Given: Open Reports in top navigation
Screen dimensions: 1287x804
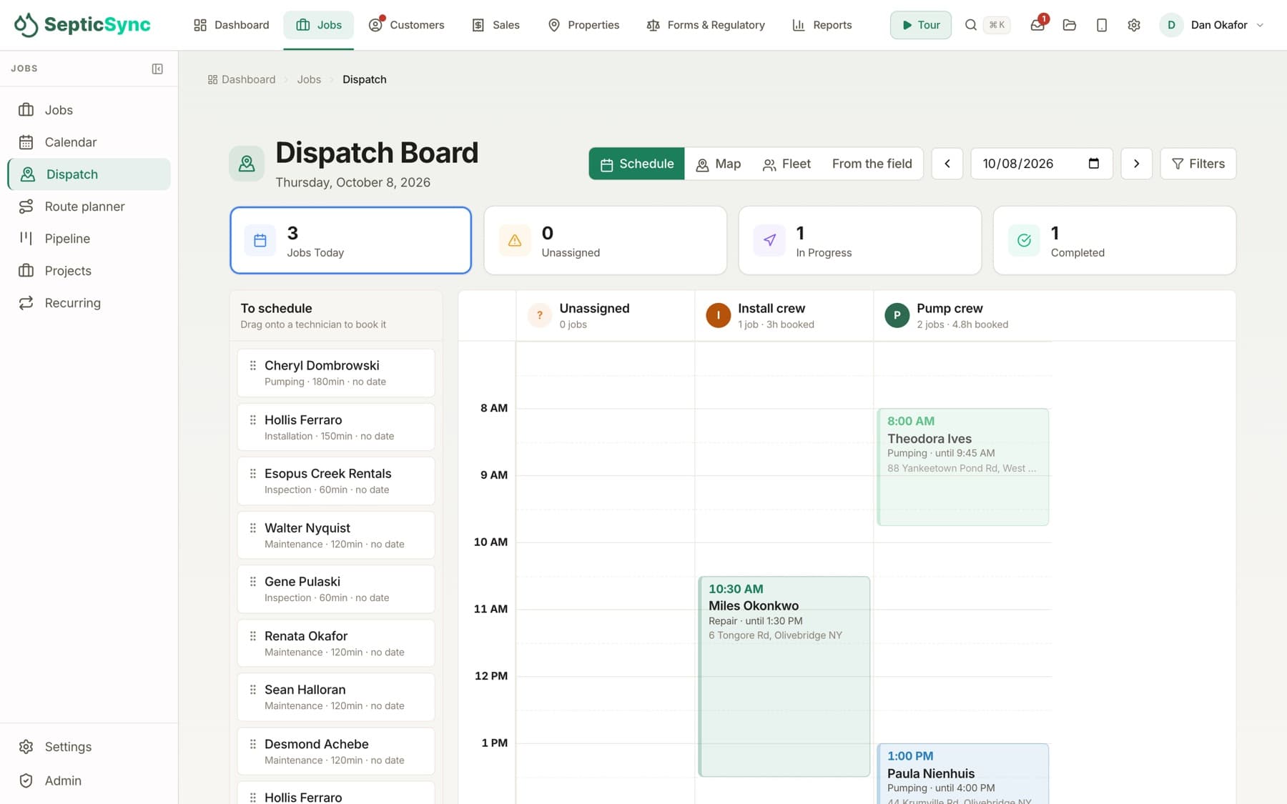Looking at the screenshot, I should (822, 25).
